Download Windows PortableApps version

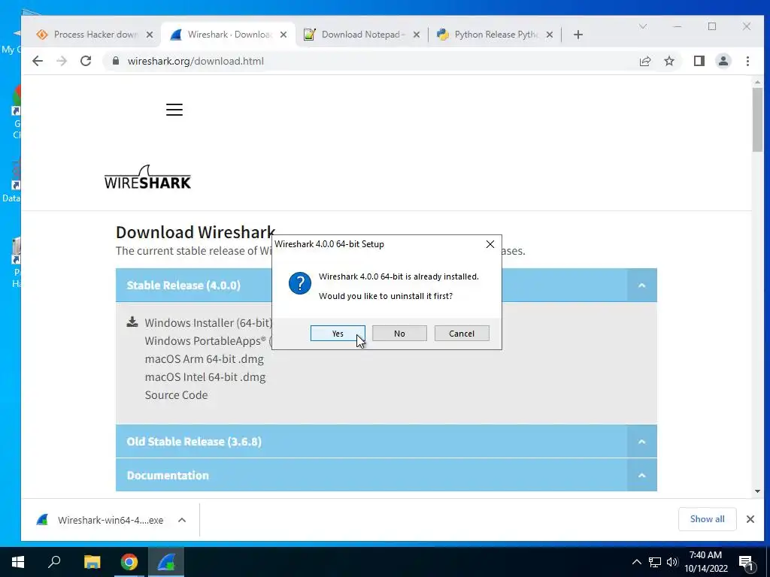[x=208, y=341]
